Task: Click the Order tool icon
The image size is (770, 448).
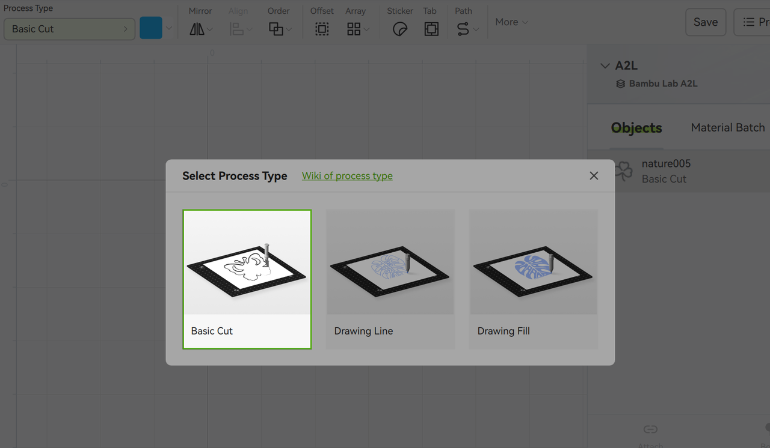Action: [x=276, y=29]
